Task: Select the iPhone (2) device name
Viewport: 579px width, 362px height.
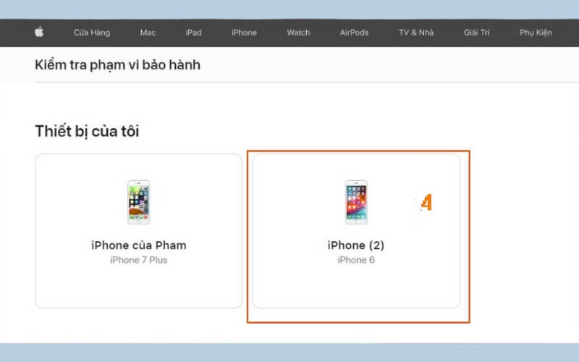Action: (356, 245)
